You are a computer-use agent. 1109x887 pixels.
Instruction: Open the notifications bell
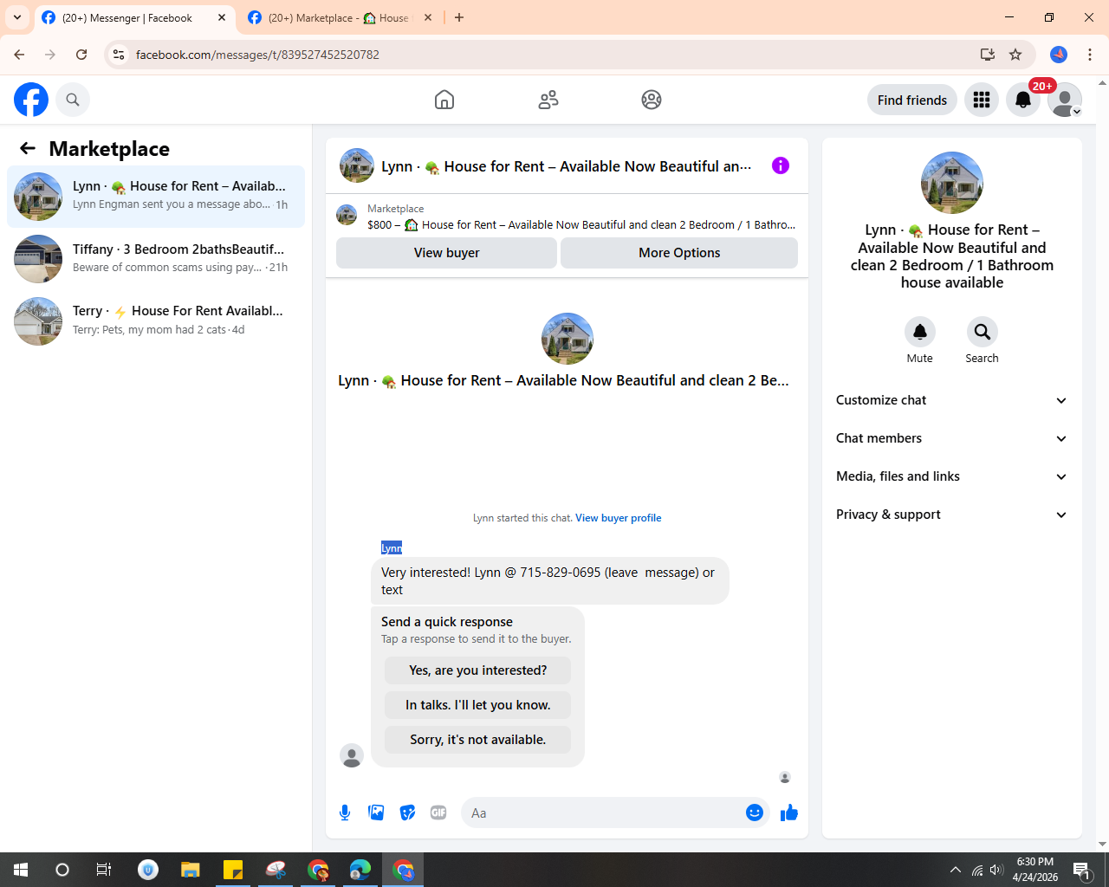[1023, 100]
